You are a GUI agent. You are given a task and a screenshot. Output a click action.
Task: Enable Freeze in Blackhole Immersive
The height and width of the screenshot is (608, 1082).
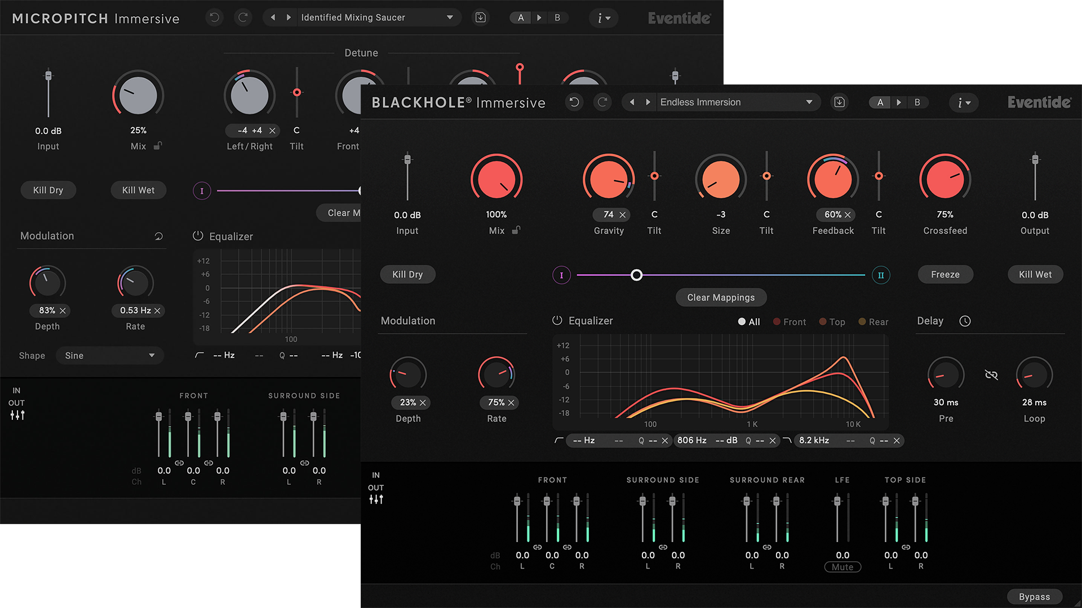944,274
